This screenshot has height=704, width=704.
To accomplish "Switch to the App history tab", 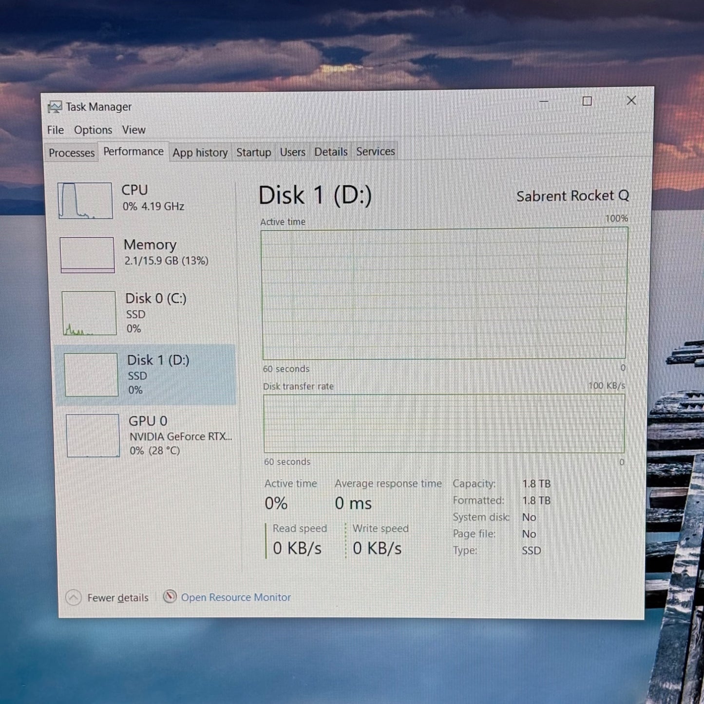I will coord(200,152).
